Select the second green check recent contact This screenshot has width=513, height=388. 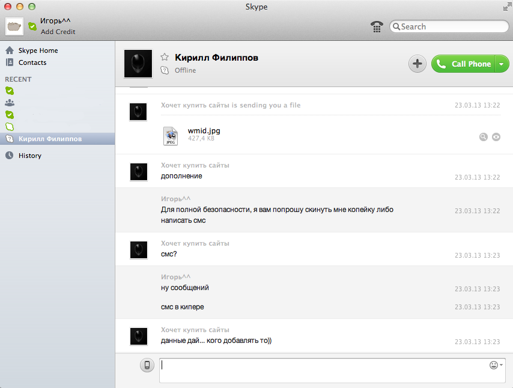click(10, 115)
